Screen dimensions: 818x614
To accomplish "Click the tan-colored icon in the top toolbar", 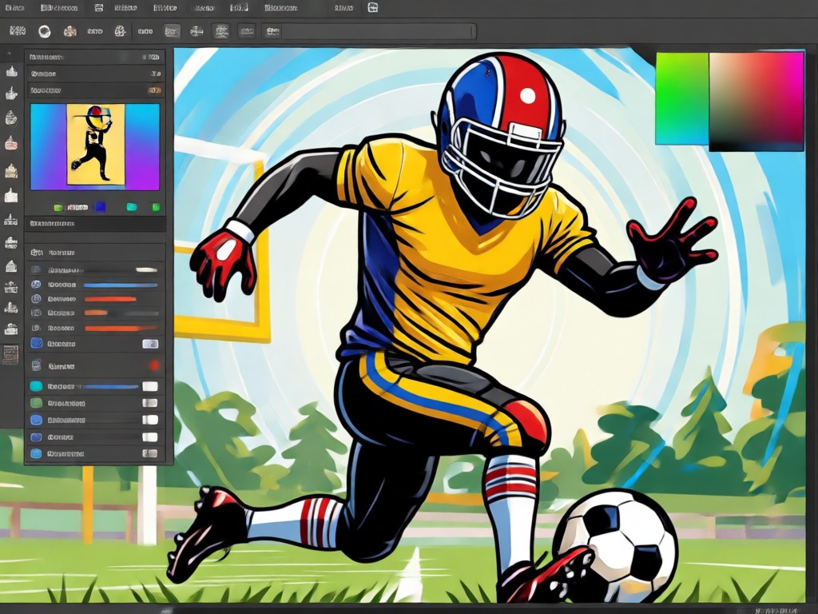I will 70,31.
